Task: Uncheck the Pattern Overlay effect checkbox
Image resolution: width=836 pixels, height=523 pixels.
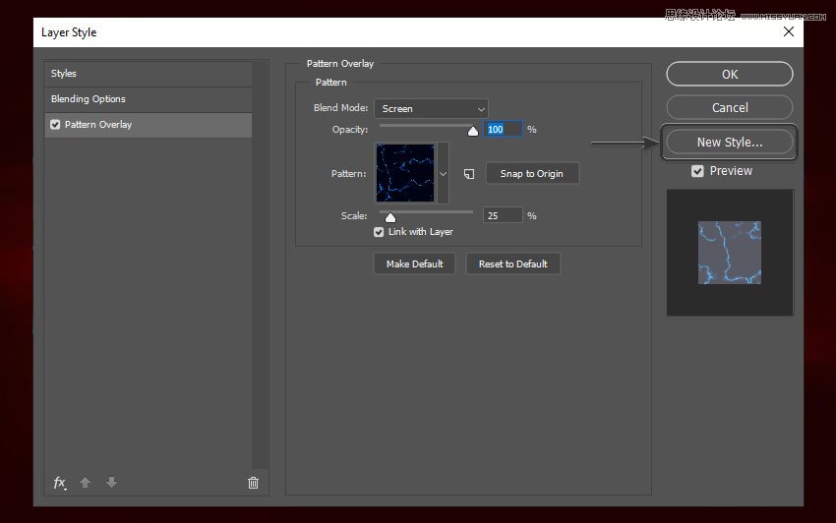Action: click(x=55, y=125)
